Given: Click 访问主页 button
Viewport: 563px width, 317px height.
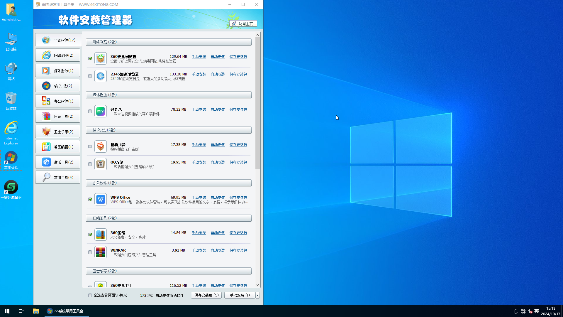Looking at the screenshot, I should click(243, 24).
